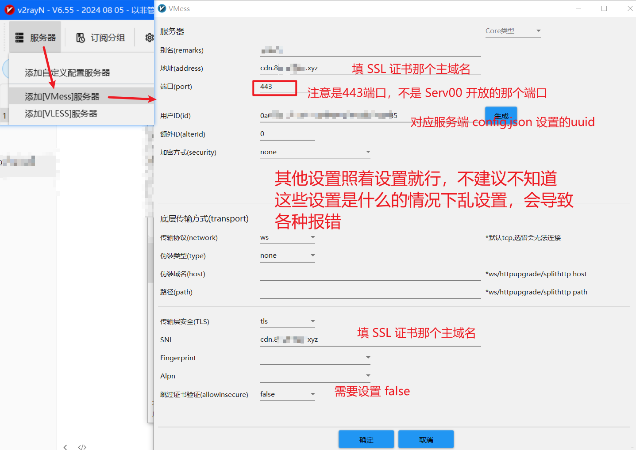Click the settings gear icon in toolbar
636x450 pixels.
tap(150, 38)
